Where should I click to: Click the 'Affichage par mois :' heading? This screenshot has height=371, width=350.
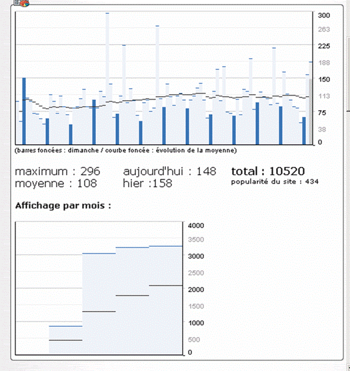[63, 206]
